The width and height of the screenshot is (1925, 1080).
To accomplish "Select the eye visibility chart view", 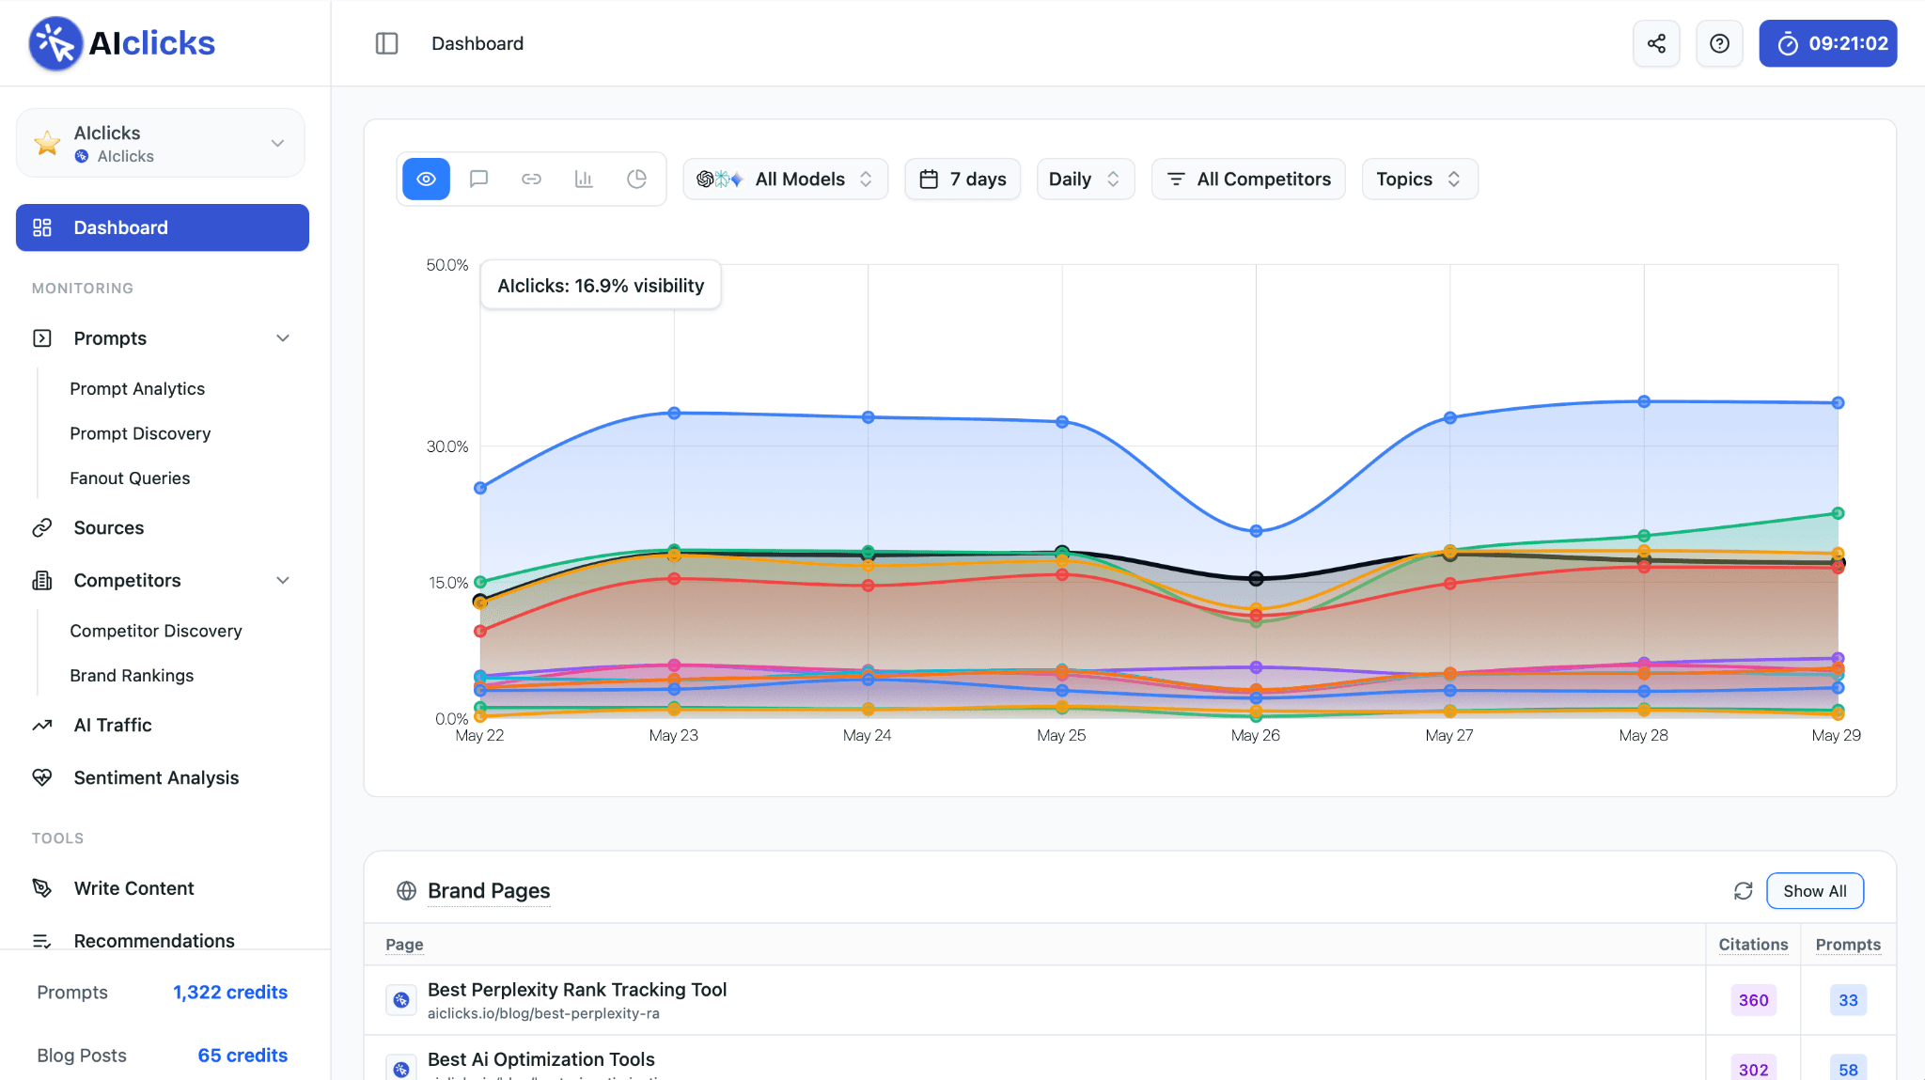I will [426, 179].
